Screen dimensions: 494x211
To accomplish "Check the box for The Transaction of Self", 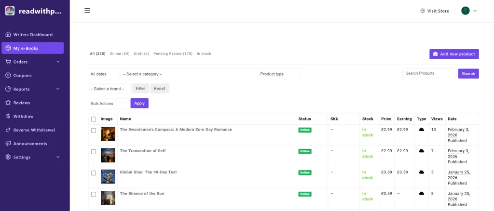I will (94, 152).
